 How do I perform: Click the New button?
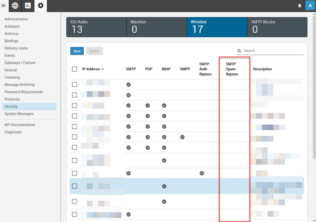coord(77,51)
